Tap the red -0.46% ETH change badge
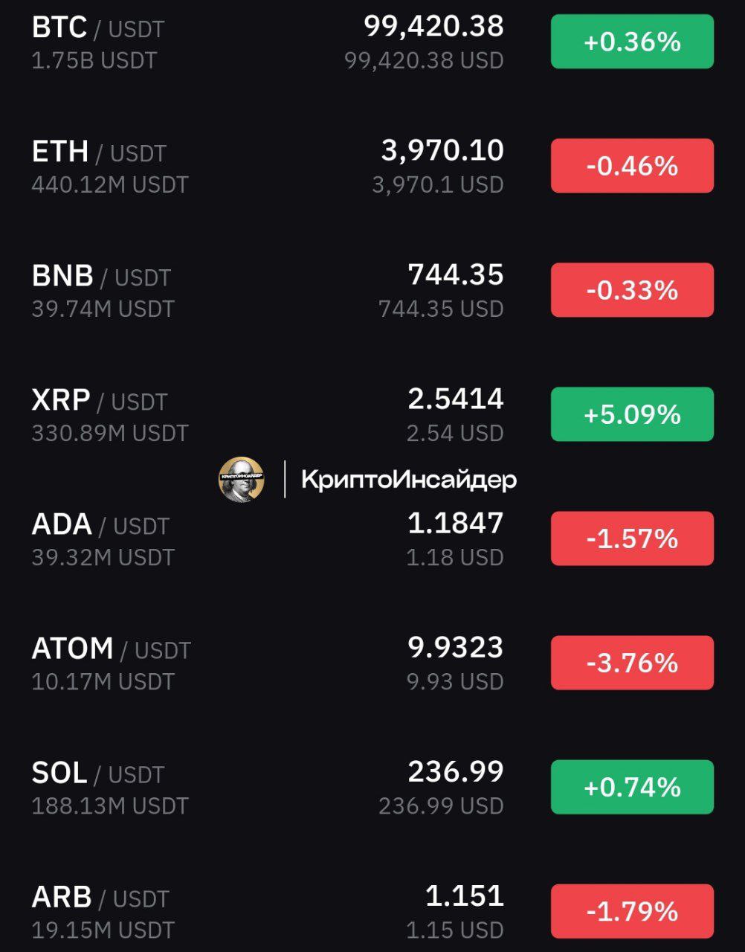Image resolution: width=745 pixels, height=952 pixels. pyautogui.click(x=632, y=166)
